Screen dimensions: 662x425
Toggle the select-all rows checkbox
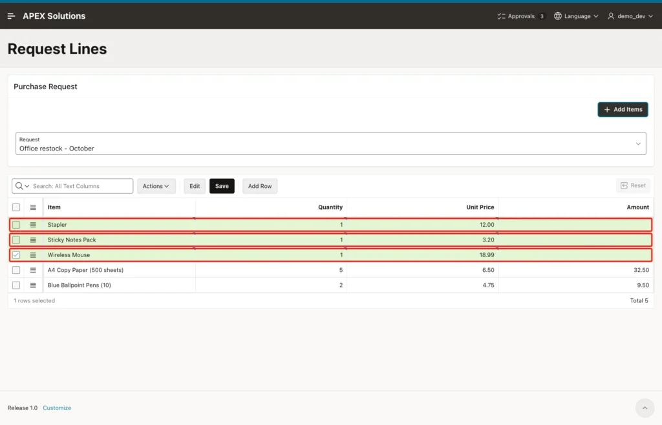(x=16, y=207)
